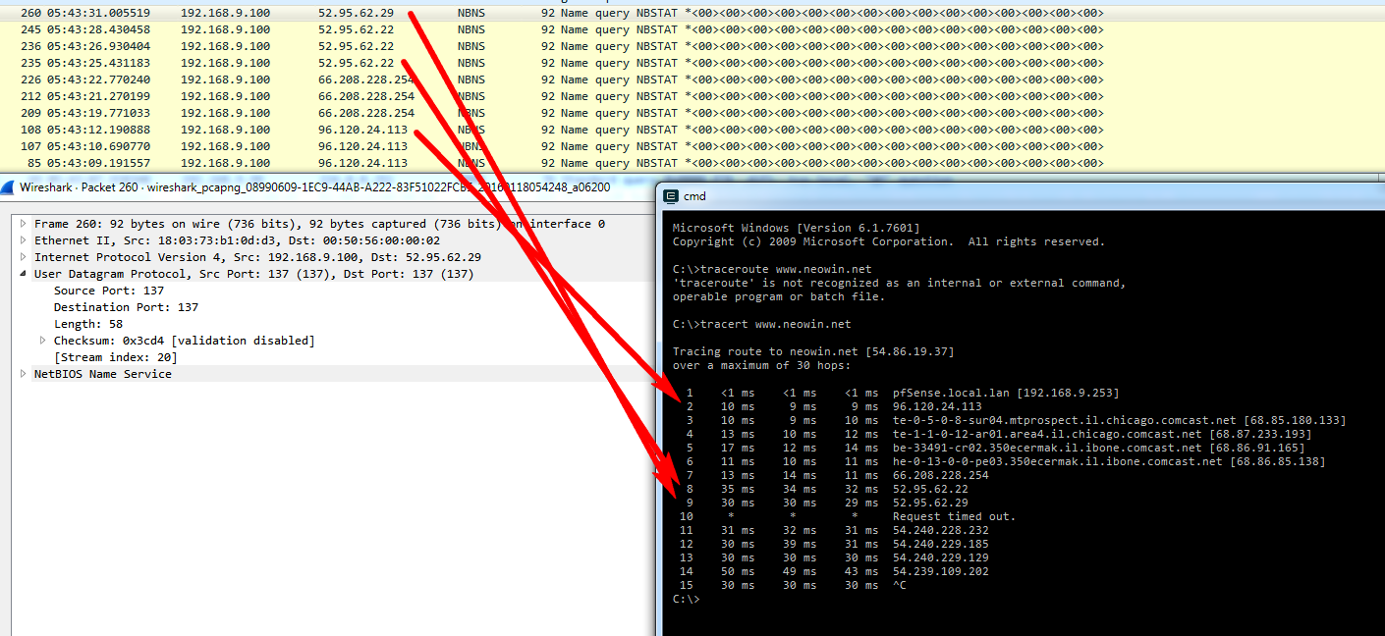This screenshot has width=1385, height=636.
Task: Expand the Internet Protocol Version 4 section
Action: click(25, 256)
